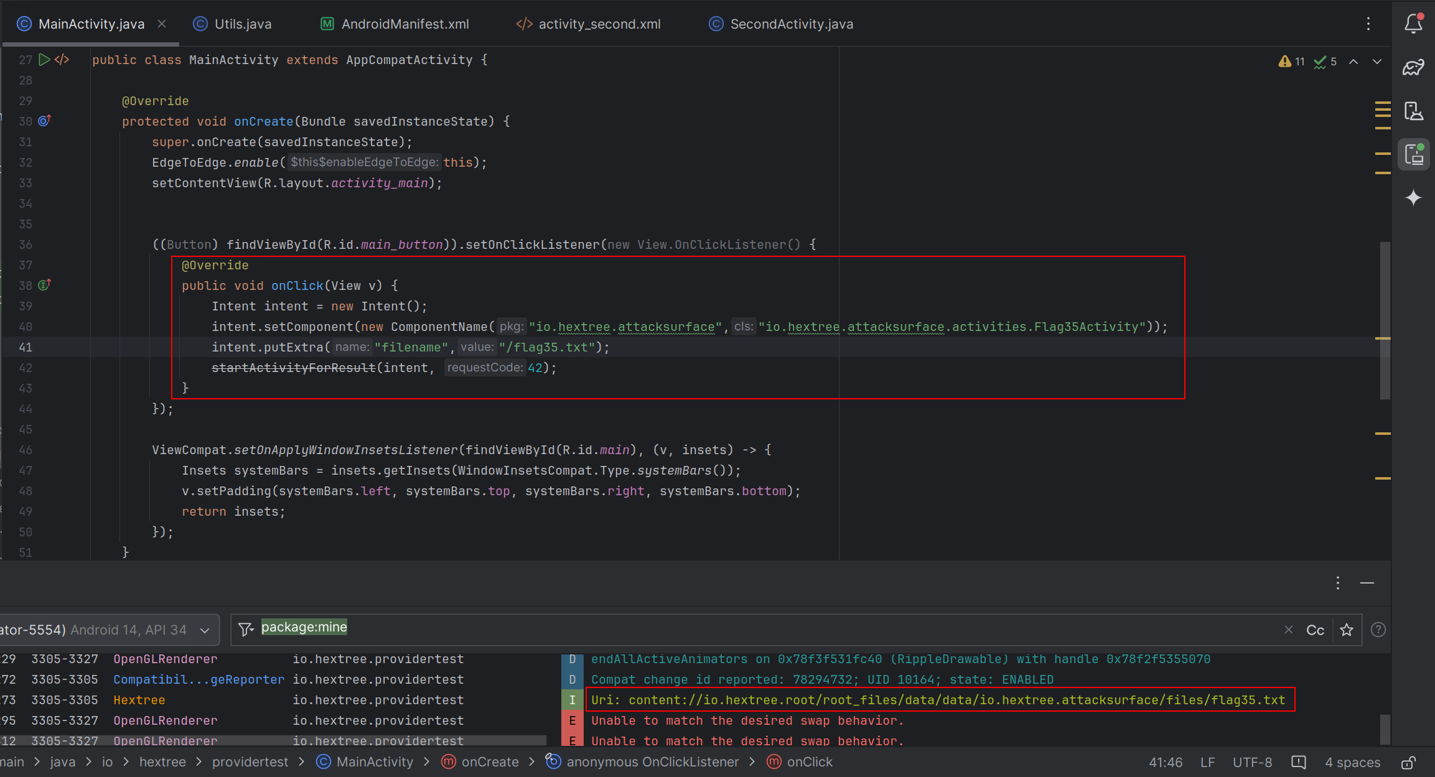This screenshot has height=777, width=1435.
Task: Switch to AndroidManifest.xml tab
Action: pyautogui.click(x=395, y=24)
